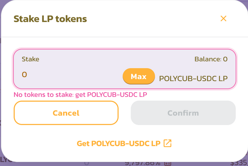
Task: Click the Balance: 0 text
Action: [x=211, y=59]
